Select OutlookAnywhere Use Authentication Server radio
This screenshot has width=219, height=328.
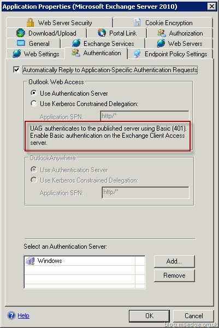(x=34, y=169)
